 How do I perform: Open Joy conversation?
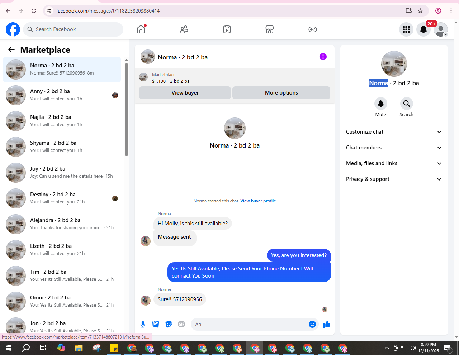(62, 173)
